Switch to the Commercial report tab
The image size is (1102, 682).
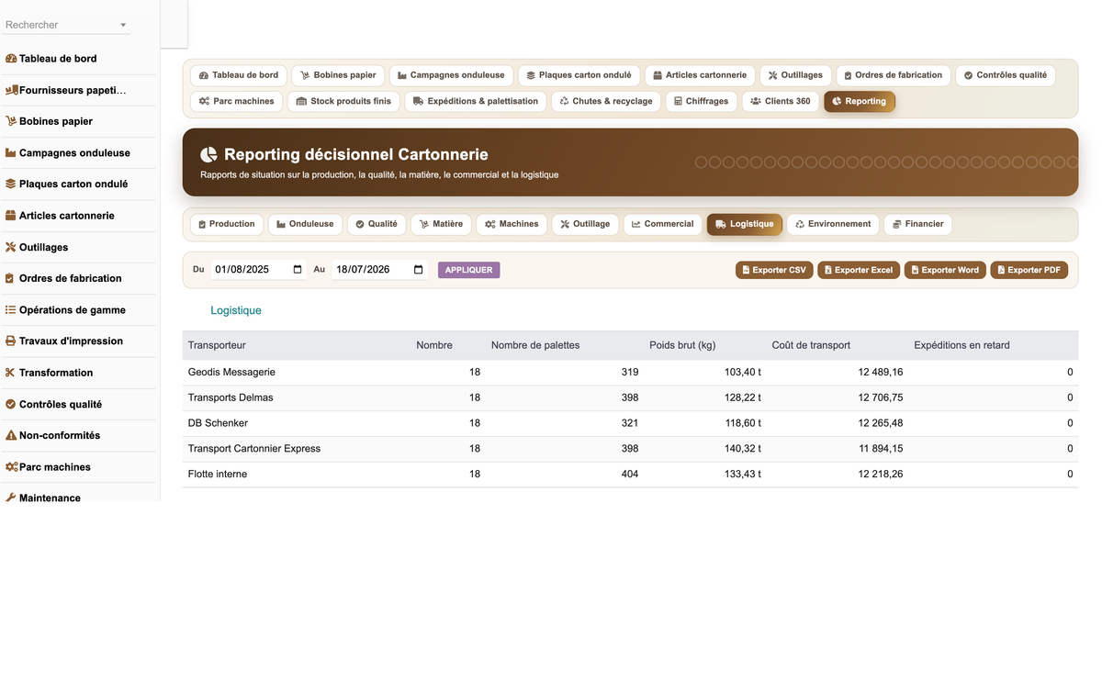point(663,224)
